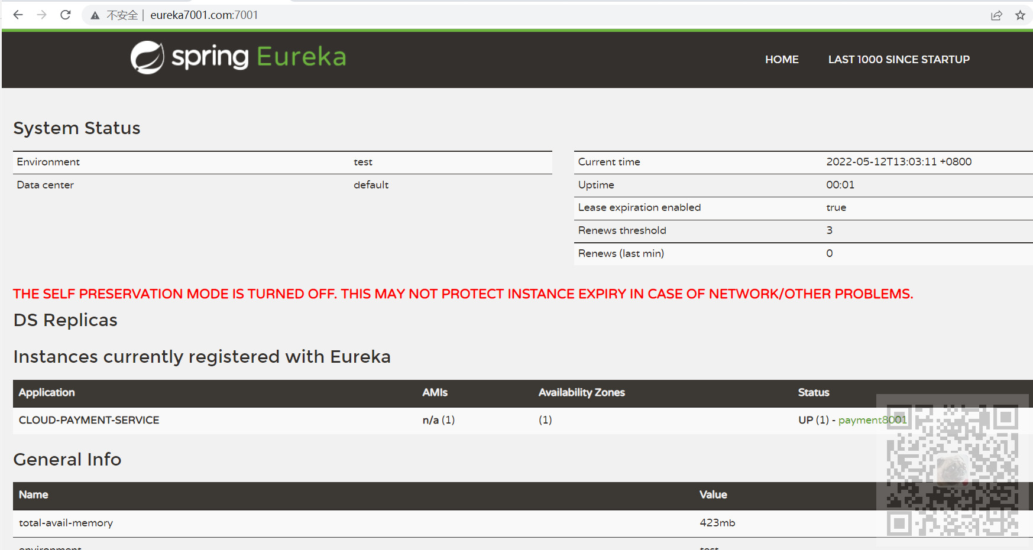Click the Application column header
This screenshot has width=1033, height=550.
pyautogui.click(x=47, y=393)
